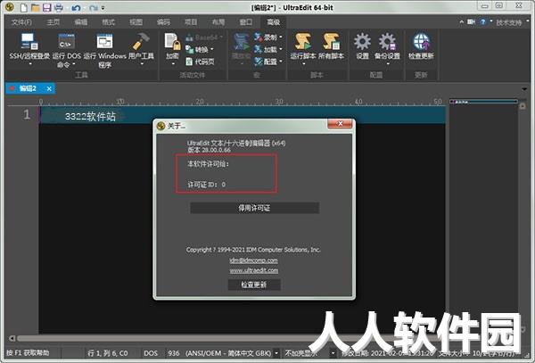Viewport: 535px width, 363px height.
Task: Open the 用户工具 hammer icon
Action: click(x=141, y=42)
